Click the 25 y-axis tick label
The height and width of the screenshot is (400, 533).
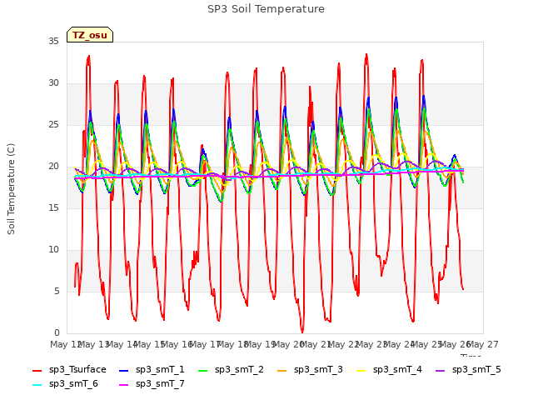[x=53, y=125]
